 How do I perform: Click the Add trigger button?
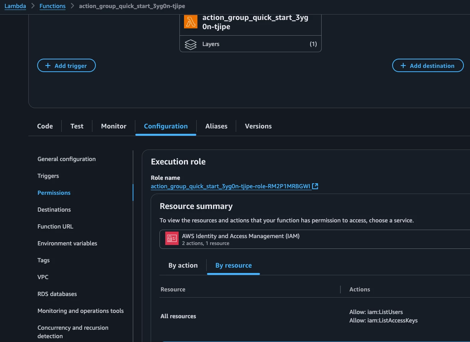pos(66,66)
